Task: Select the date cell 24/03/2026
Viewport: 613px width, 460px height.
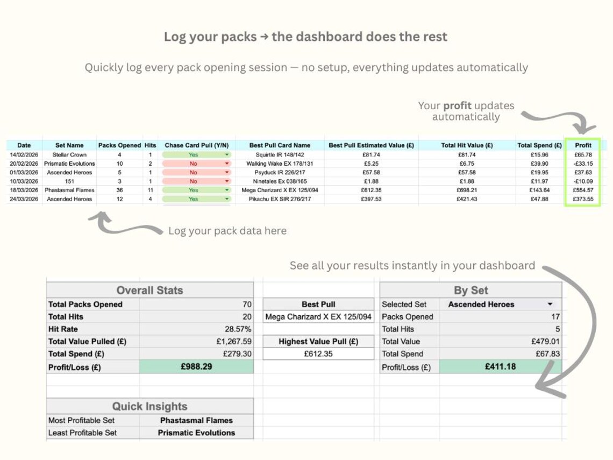Action: (24, 199)
